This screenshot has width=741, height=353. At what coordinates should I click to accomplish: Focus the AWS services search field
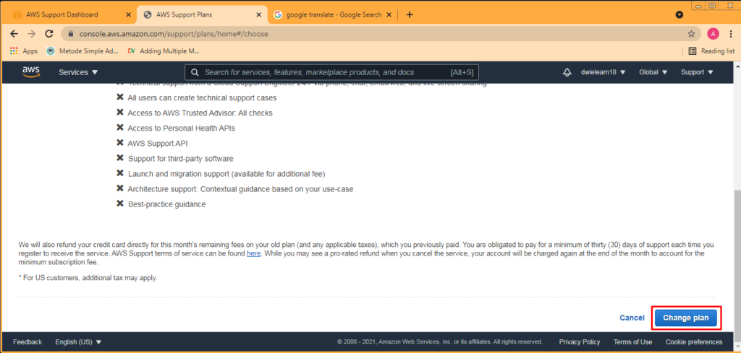click(331, 73)
